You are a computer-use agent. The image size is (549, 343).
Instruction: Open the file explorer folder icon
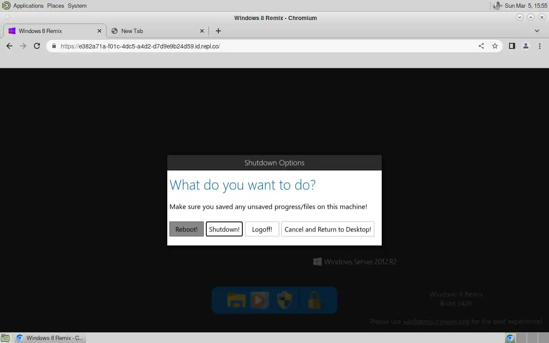tap(236, 300)
